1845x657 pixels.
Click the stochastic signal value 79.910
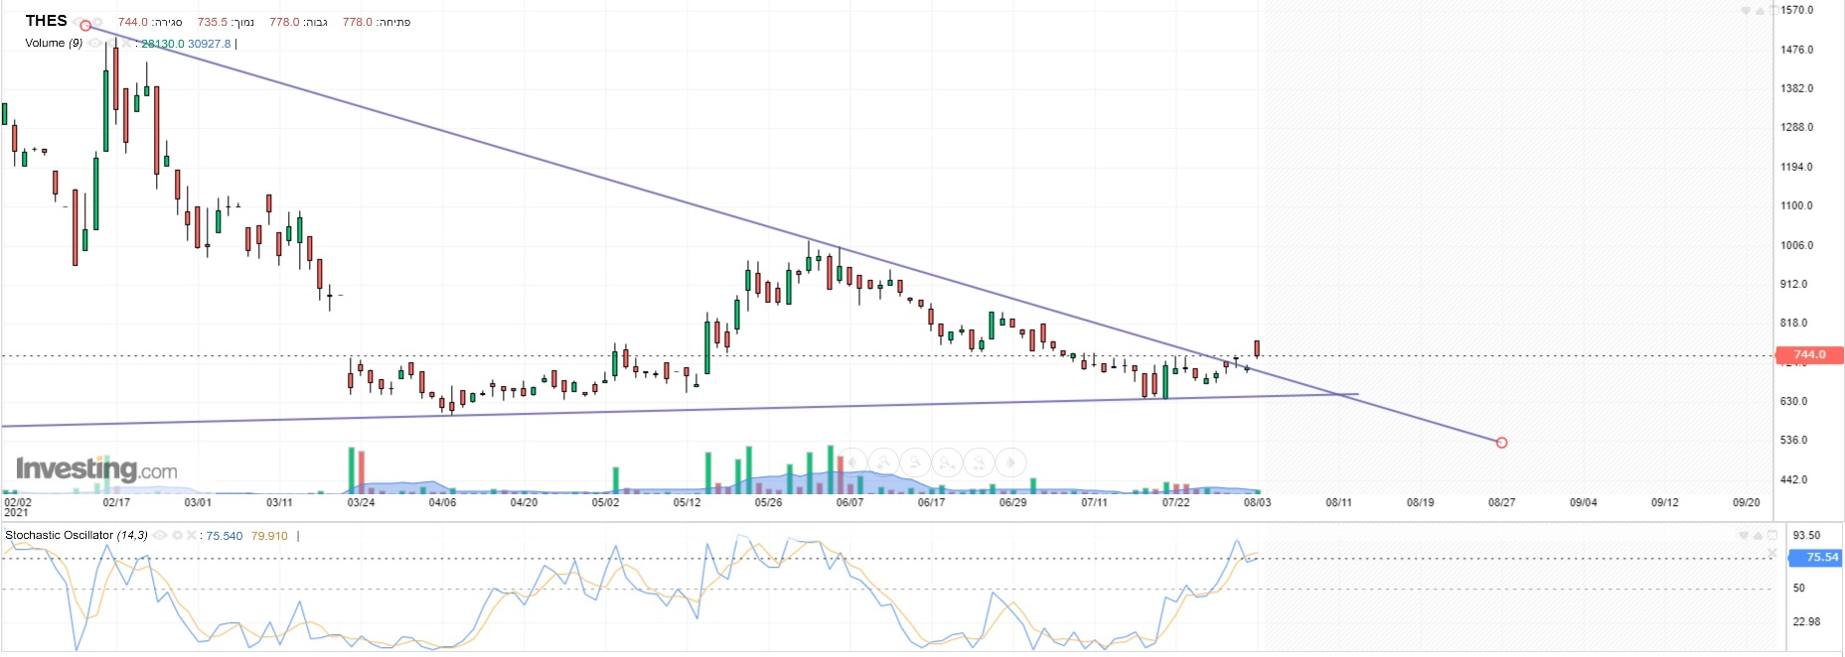tap(269, 536)
